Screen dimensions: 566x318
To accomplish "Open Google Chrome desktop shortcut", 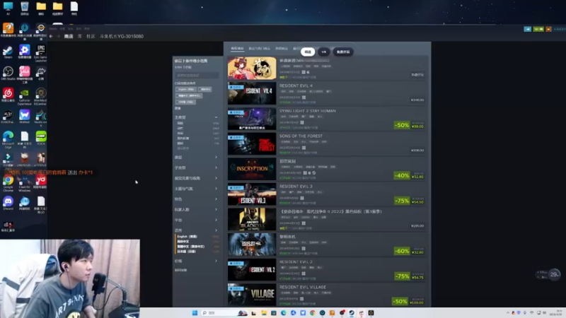I will (8, 182).
